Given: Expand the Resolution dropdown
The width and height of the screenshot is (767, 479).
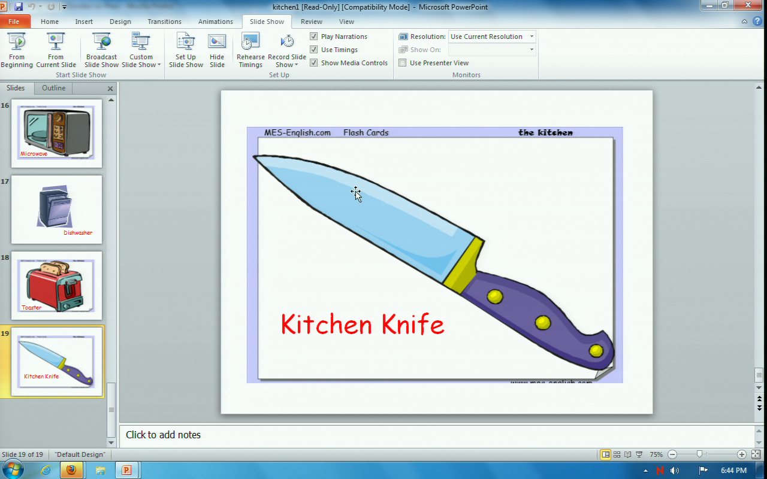Looking at the screenshot, I should [531, 37].
